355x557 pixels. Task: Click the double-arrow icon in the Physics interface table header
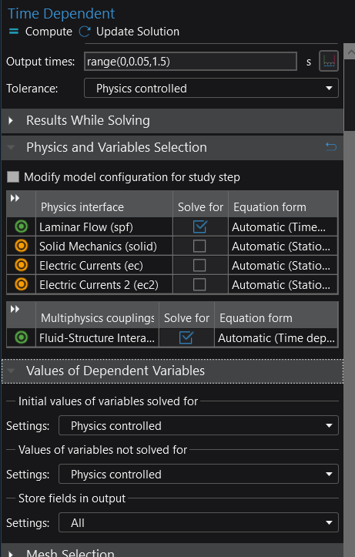pyautogui.click(x=15, y=198)
